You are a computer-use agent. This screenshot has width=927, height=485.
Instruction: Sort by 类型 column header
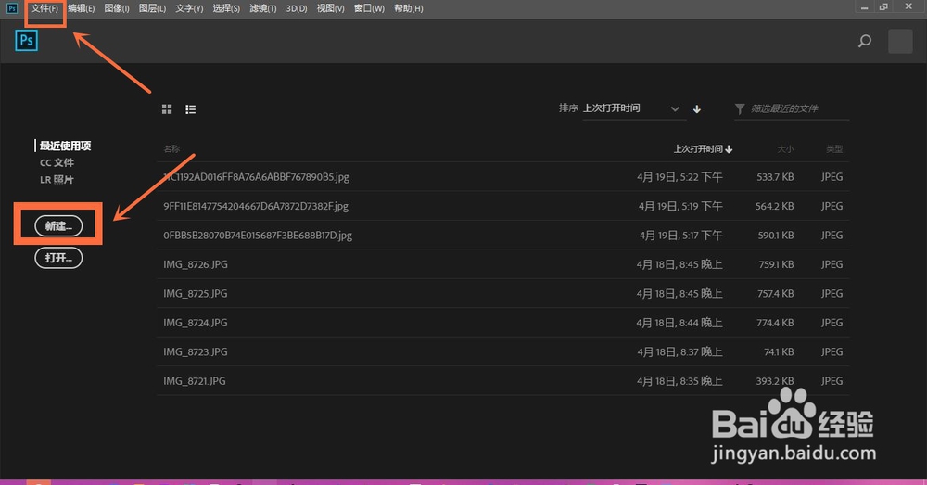coord(834,149)
